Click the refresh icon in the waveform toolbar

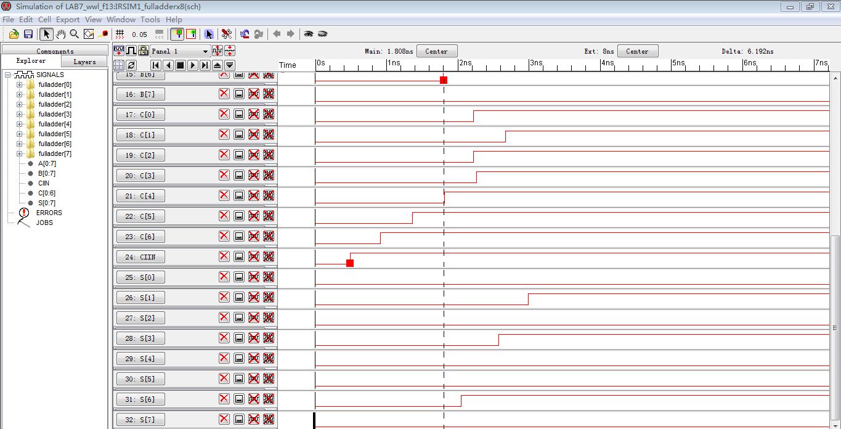coord(131,65)
